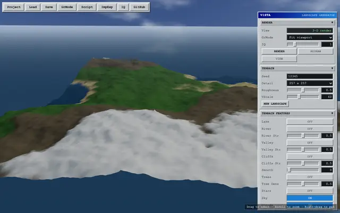Screen dimensions: 340x213
Task: Click the Save menu button
Action: 49,7
